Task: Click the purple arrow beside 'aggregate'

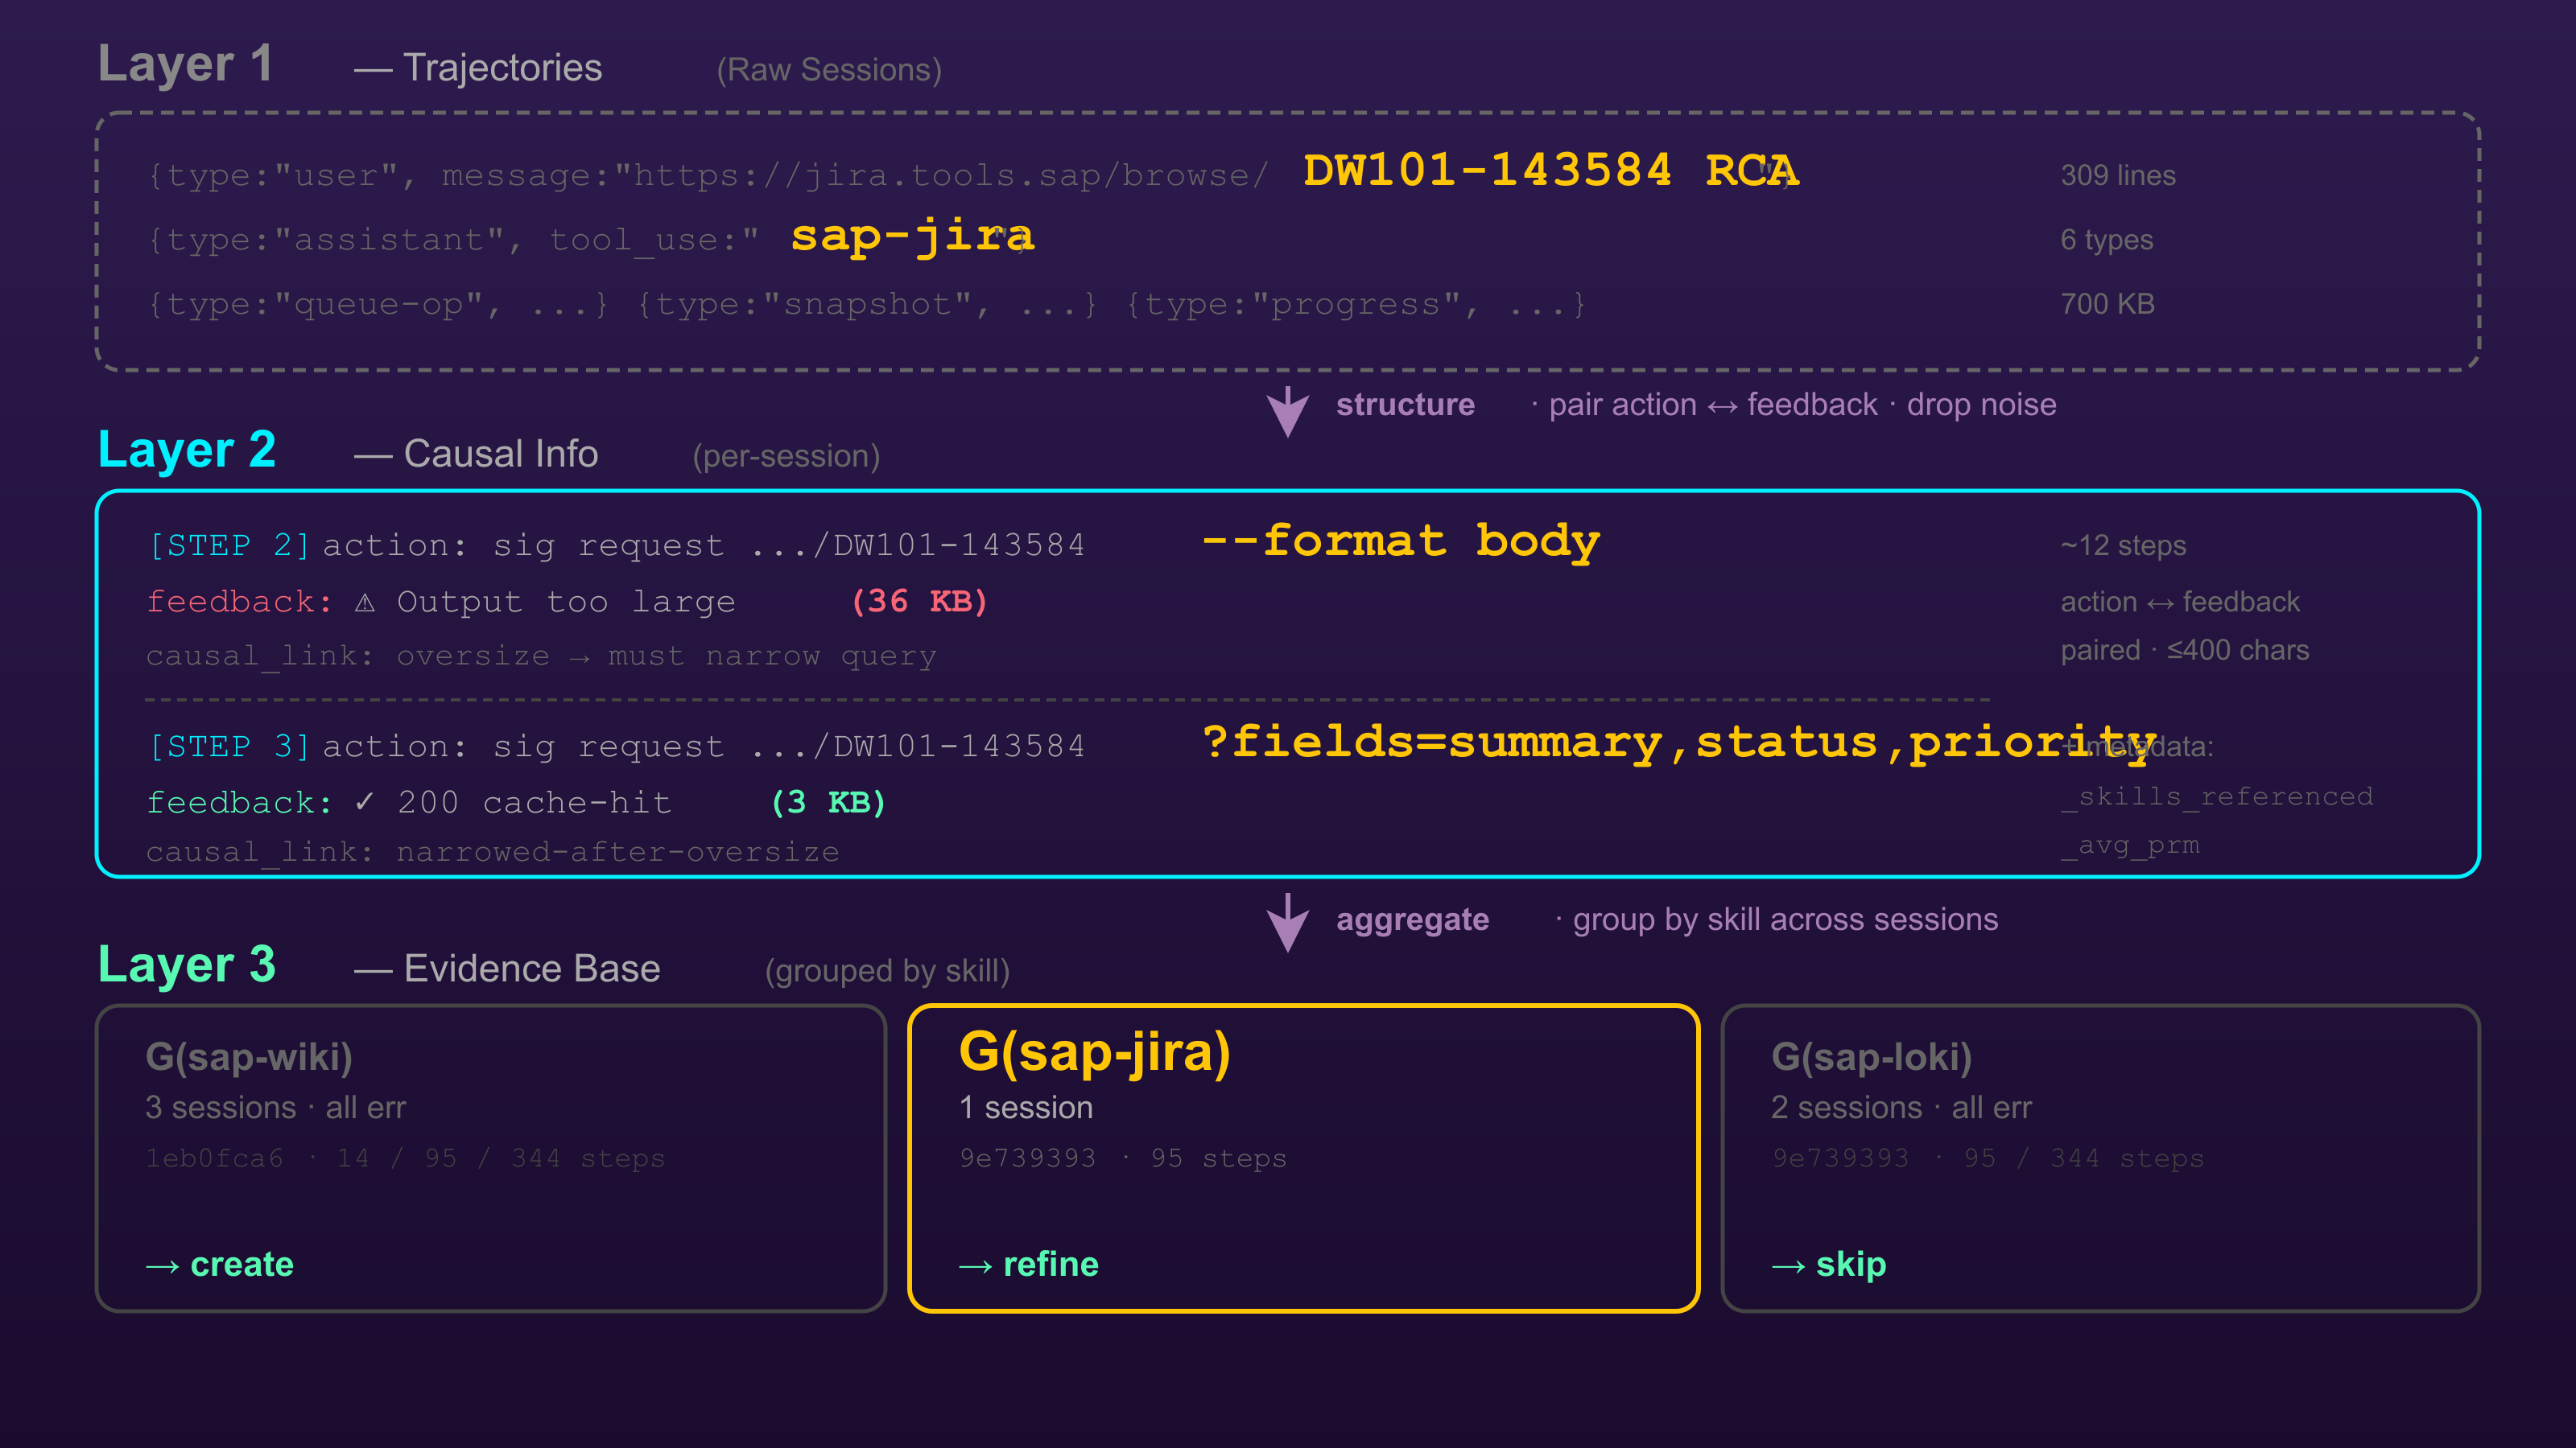Action: pos(1288,921)
